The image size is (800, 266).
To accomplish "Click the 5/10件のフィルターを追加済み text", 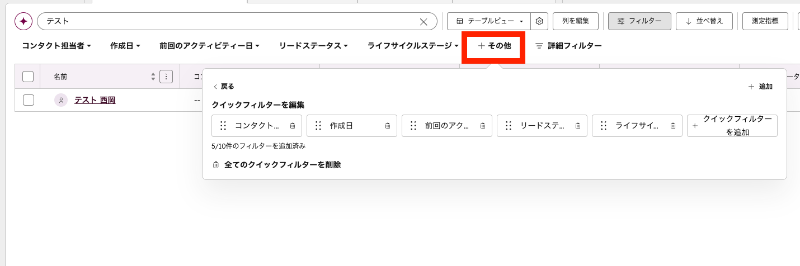I will pos(258,146).
